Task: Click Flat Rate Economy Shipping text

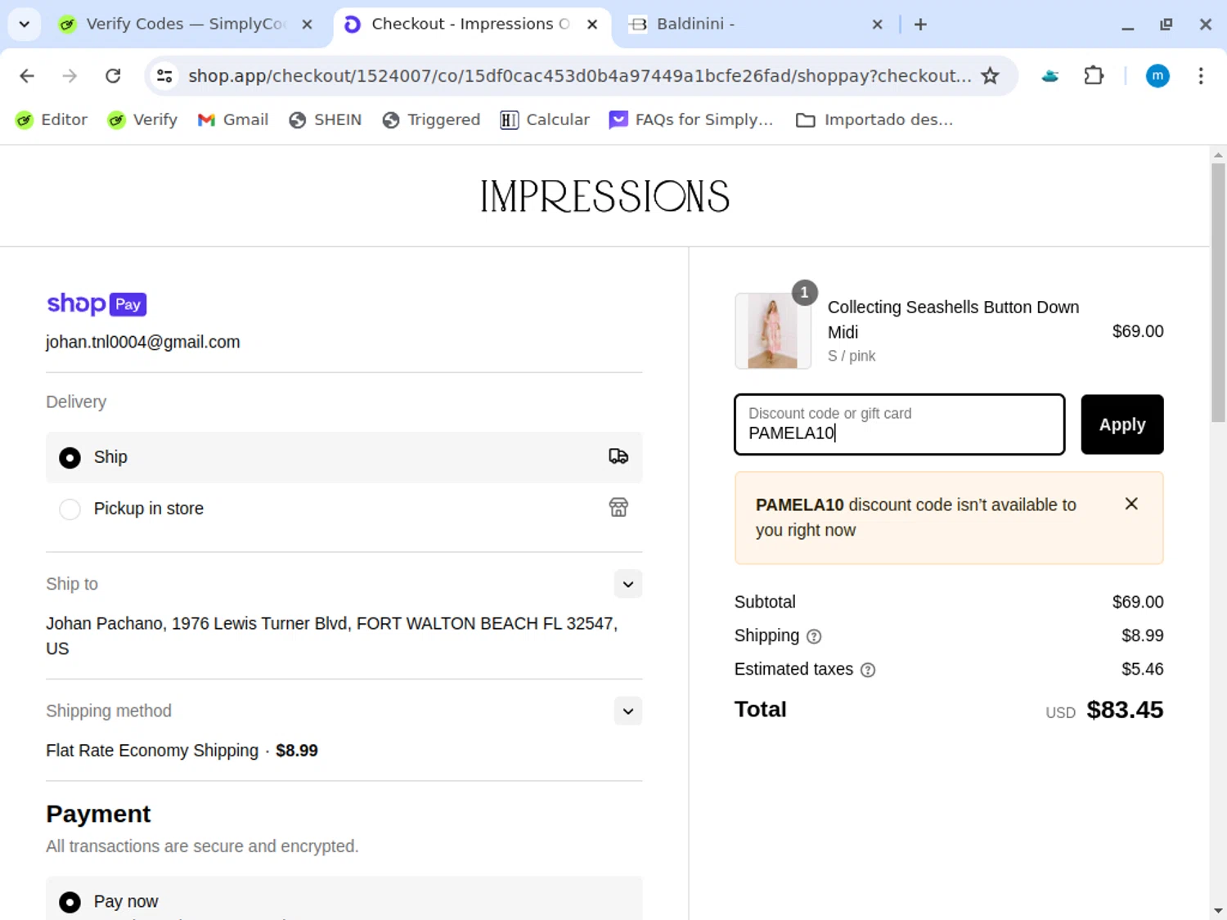Action: (152, 751)
